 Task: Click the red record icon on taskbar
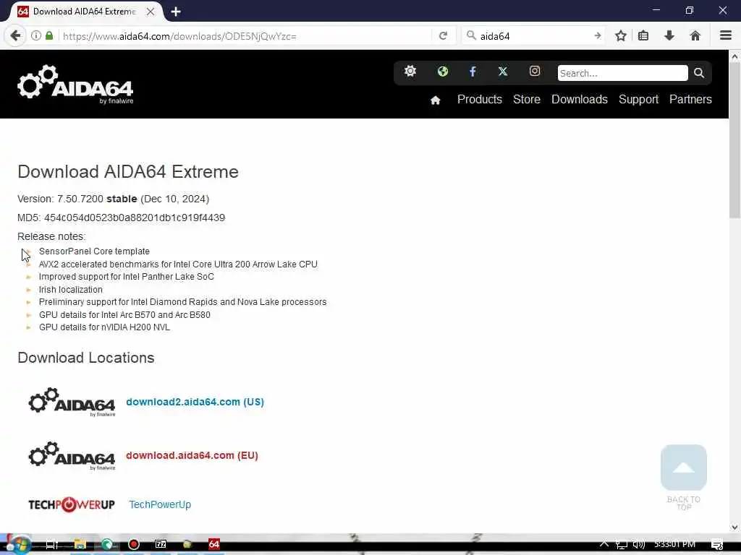click(134, 545)
